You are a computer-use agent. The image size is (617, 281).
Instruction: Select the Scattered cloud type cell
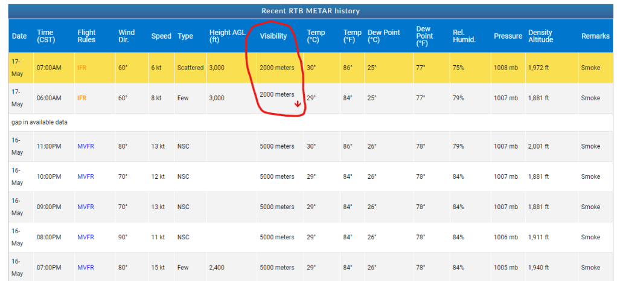(x=190, y=68)
